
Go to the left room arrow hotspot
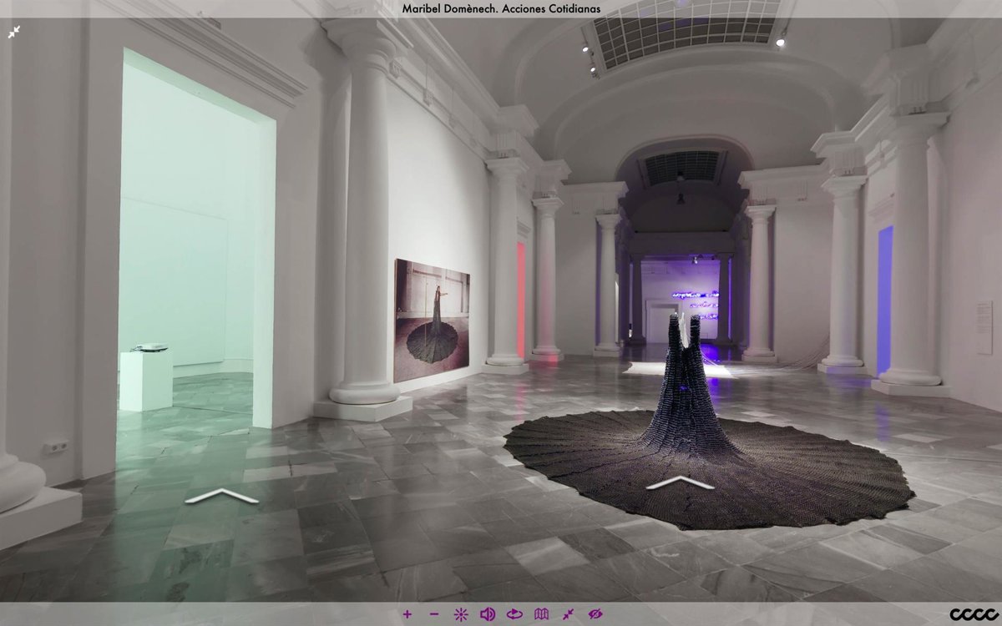221,497
